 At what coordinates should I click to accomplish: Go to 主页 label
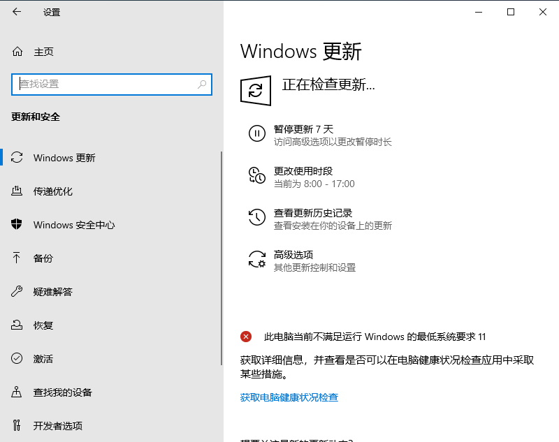pos(43,52)
